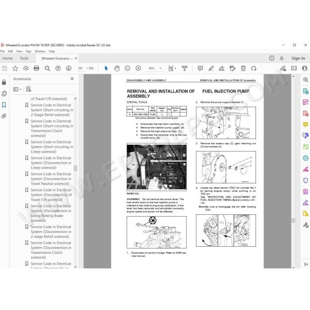Click the Sign In button
This screenshot has width=310, height=310.
[298, 58]
